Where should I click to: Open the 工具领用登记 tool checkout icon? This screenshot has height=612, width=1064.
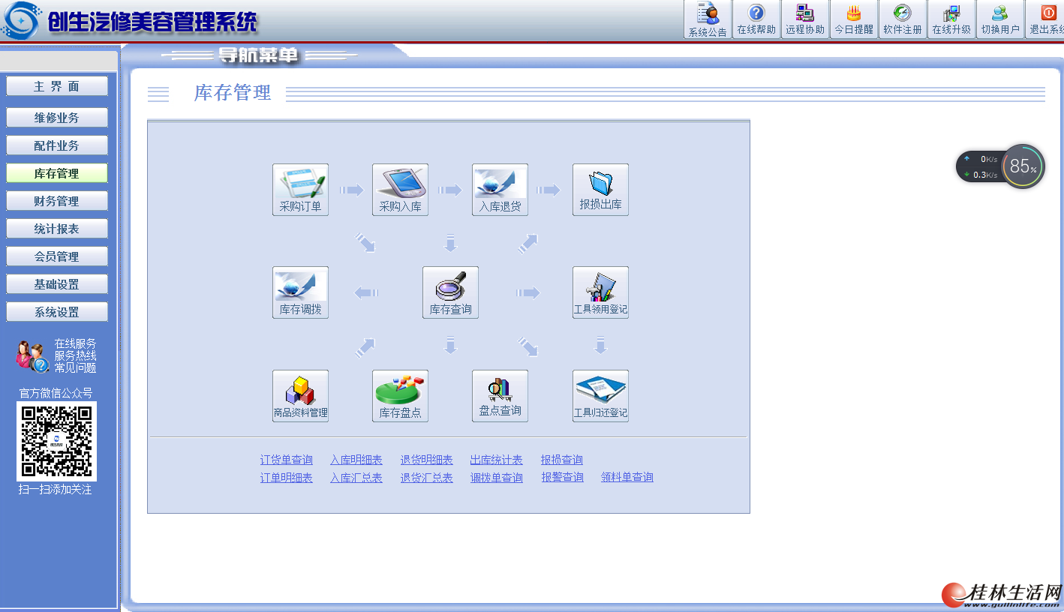(x=600, y=292)
